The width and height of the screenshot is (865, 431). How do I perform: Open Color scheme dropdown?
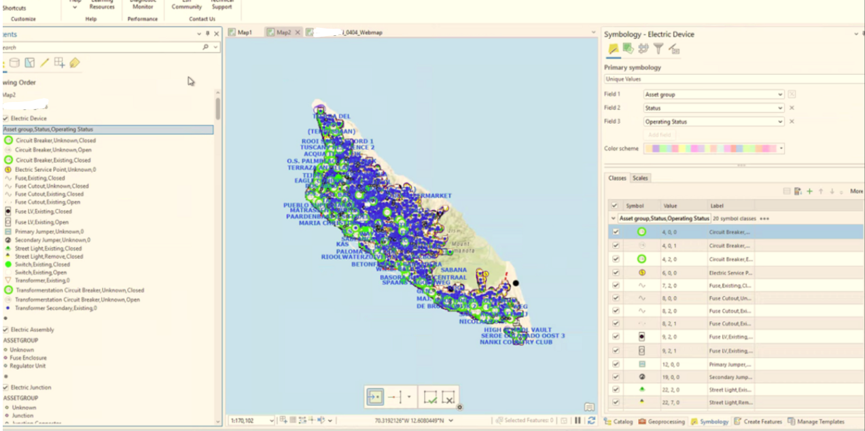click(x=781, y=148)
